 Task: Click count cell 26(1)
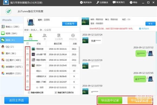(74, 49)
